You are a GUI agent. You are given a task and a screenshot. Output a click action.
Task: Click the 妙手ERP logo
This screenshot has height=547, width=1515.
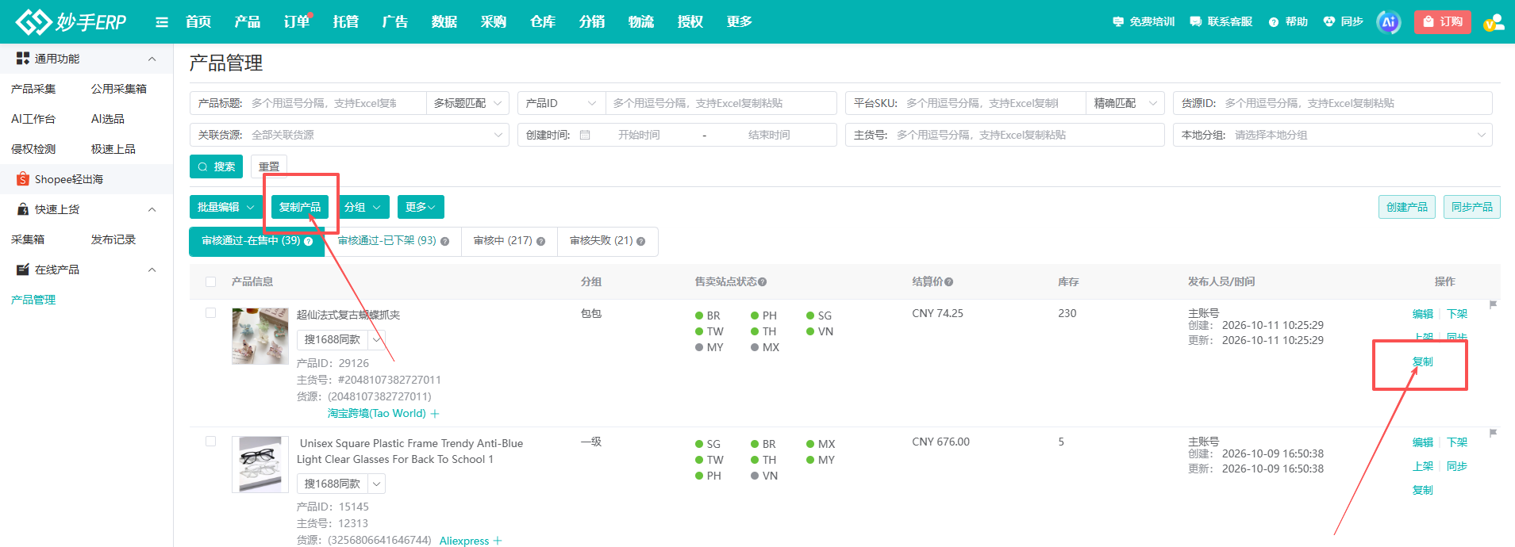point(71,21)
